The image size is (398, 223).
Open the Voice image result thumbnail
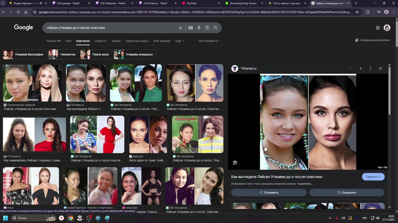(x=31, y=186)
